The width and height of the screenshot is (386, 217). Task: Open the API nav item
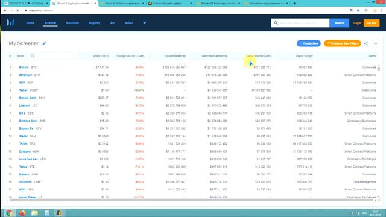113,23
